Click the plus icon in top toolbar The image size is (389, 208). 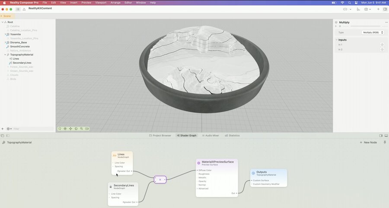[x=378, y=9]
